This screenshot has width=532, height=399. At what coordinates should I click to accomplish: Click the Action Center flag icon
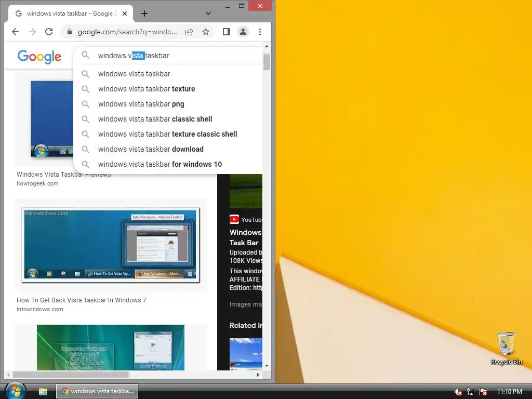483,392
